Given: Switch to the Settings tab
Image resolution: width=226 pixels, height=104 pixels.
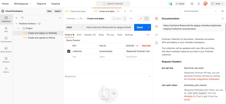Looking at the screenshot, I should tap(129, 35).
